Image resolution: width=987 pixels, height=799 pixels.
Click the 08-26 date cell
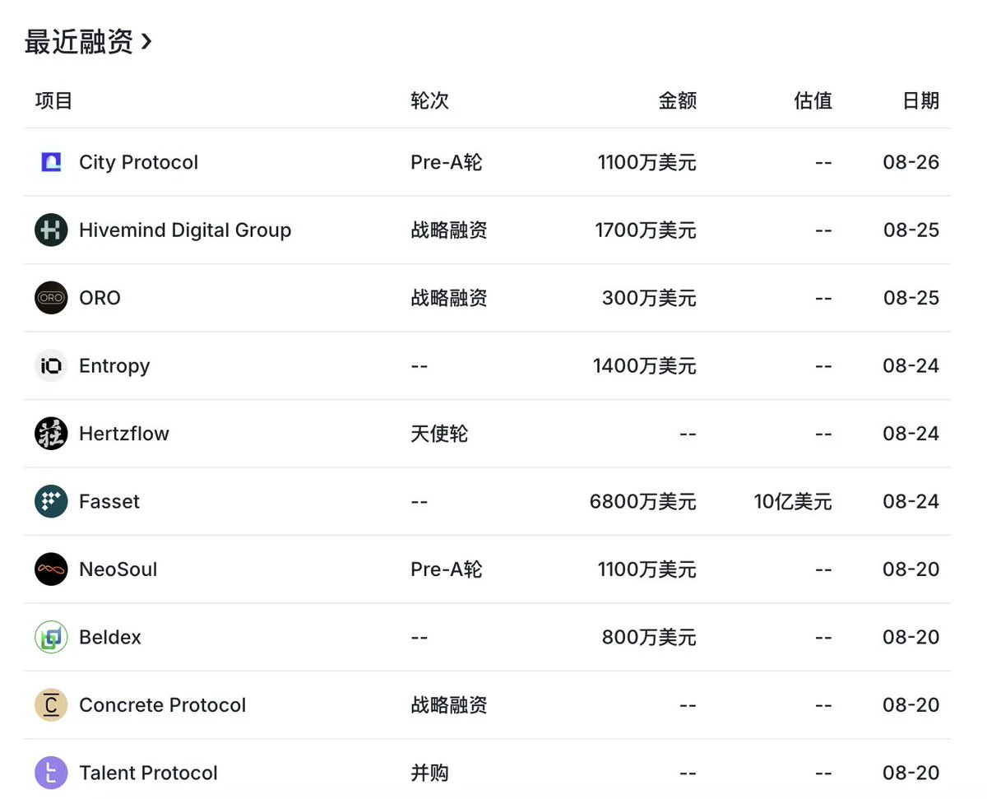pos(911,162)
